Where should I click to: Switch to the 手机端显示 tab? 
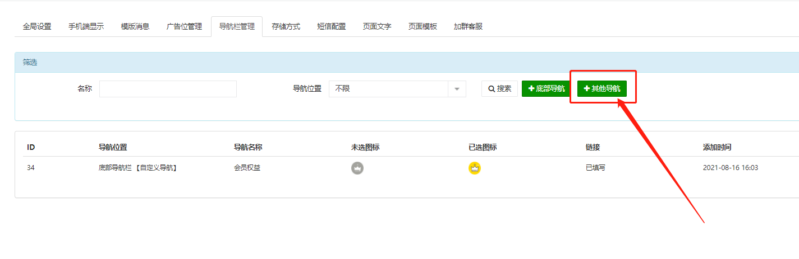pyautogui.click(x=86, y=26)
